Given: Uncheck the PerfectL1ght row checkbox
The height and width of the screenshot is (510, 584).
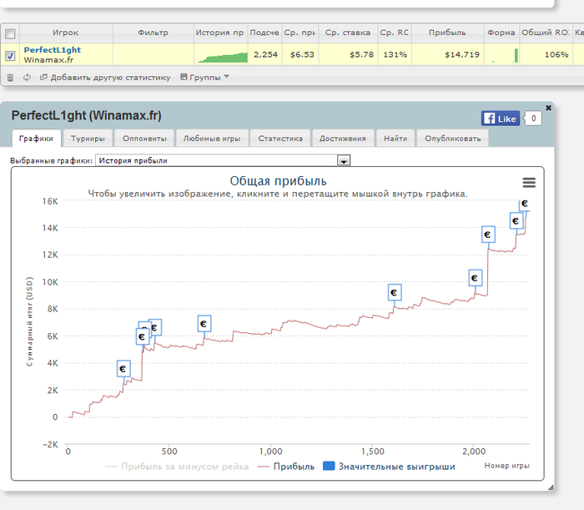Looking at the screenshot, I should (10, 55).
